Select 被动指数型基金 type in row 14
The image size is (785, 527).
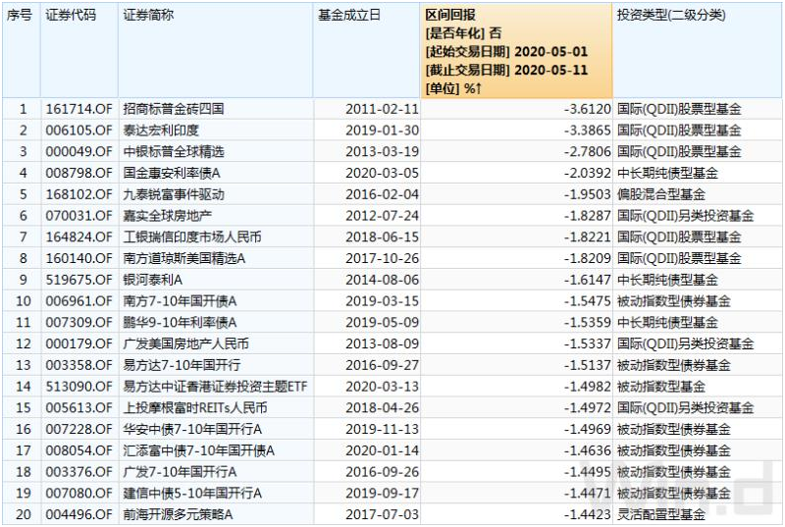[x=660, y=387]
